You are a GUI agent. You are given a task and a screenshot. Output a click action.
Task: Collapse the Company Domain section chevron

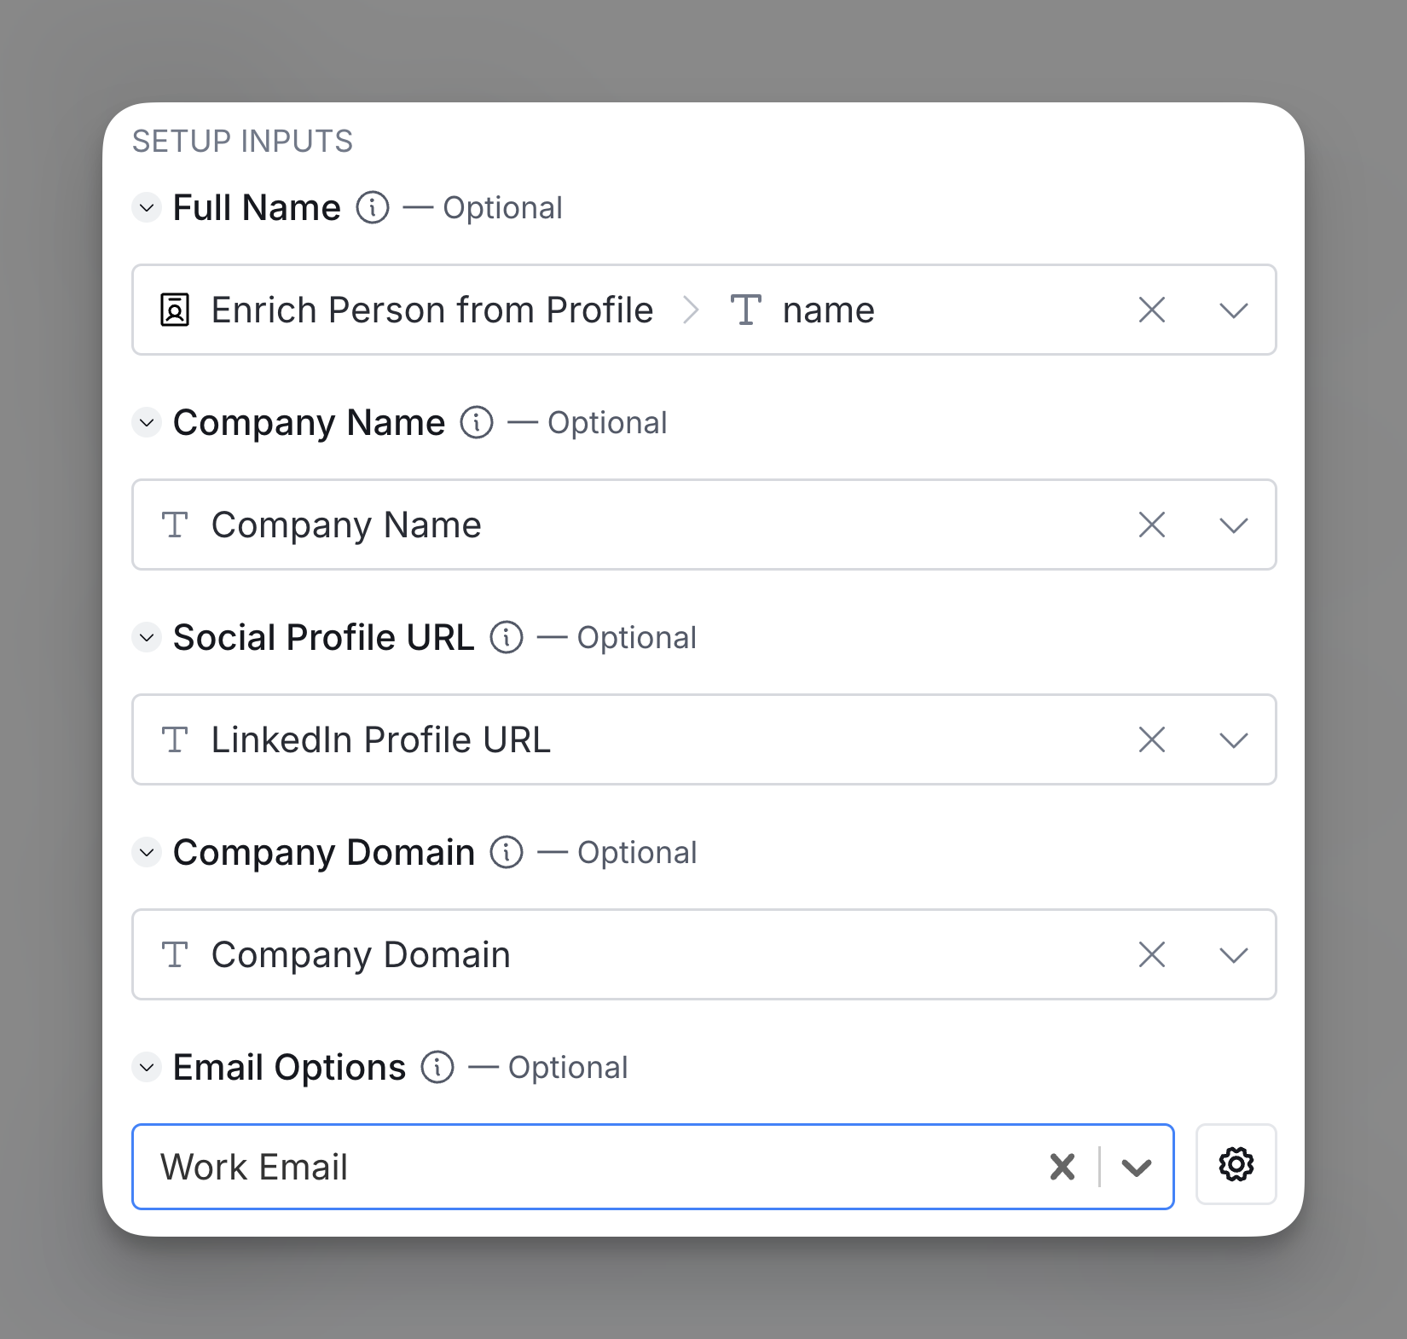point(147,852)
